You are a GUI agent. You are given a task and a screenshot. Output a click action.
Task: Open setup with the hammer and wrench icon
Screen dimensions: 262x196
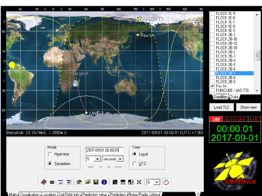79,182
